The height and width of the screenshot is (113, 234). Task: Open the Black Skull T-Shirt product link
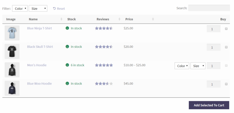coord(40,47)
